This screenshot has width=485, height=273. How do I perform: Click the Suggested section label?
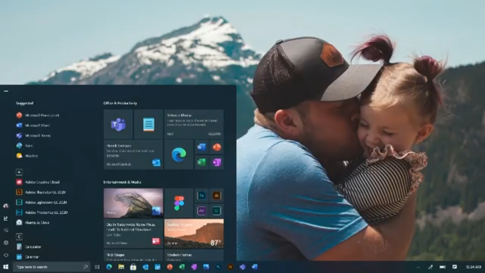25,103
